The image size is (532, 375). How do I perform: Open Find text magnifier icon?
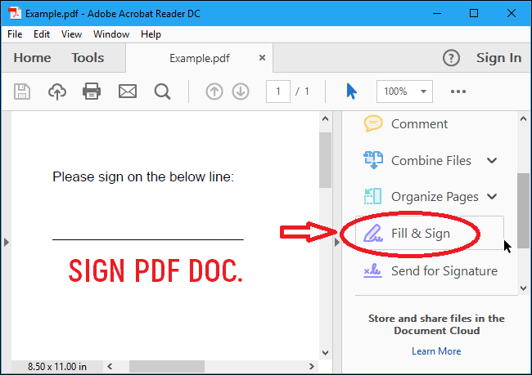tap(162, 92)
